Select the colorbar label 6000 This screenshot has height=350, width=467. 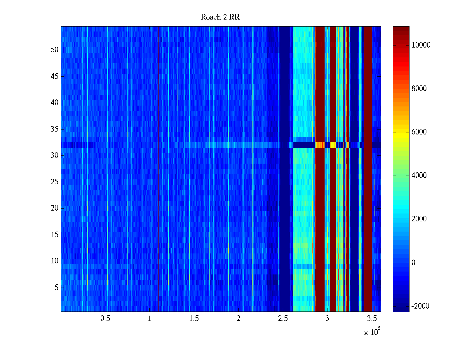(419, 132)
